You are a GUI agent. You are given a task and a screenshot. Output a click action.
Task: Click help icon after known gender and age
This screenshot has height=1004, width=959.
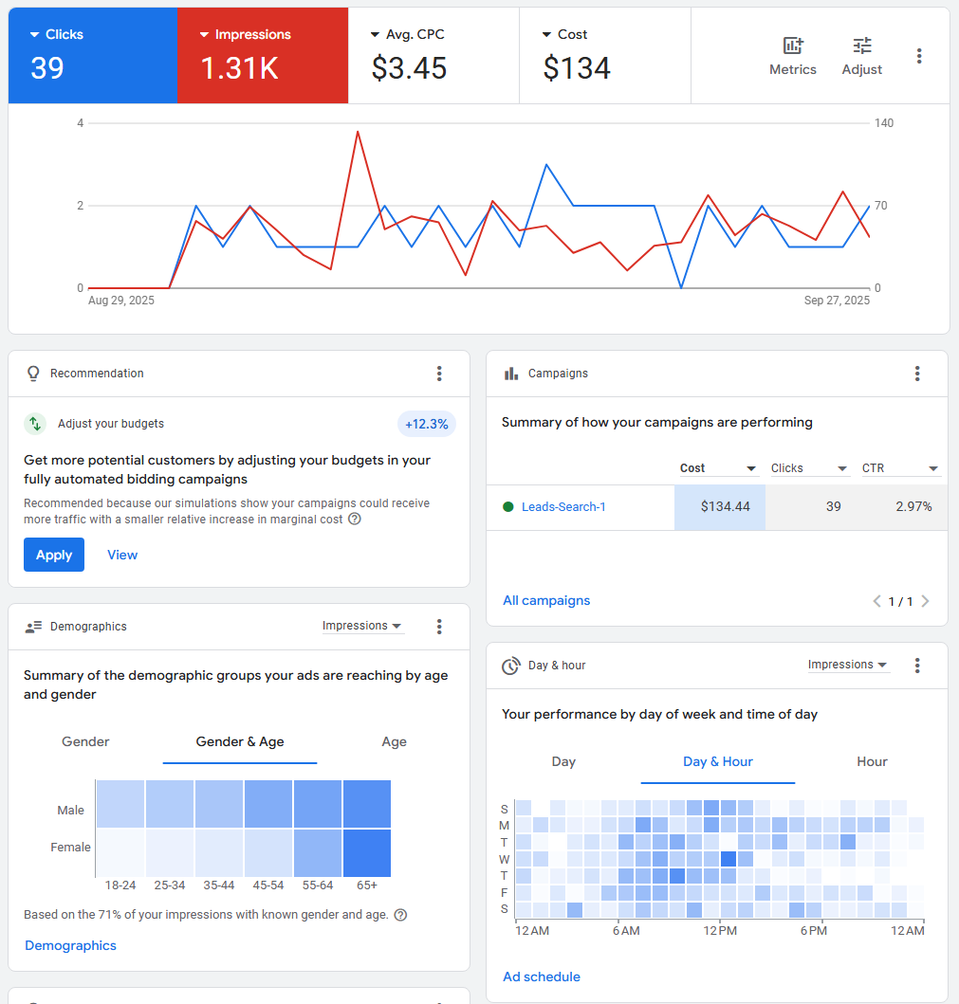(400, 915)
